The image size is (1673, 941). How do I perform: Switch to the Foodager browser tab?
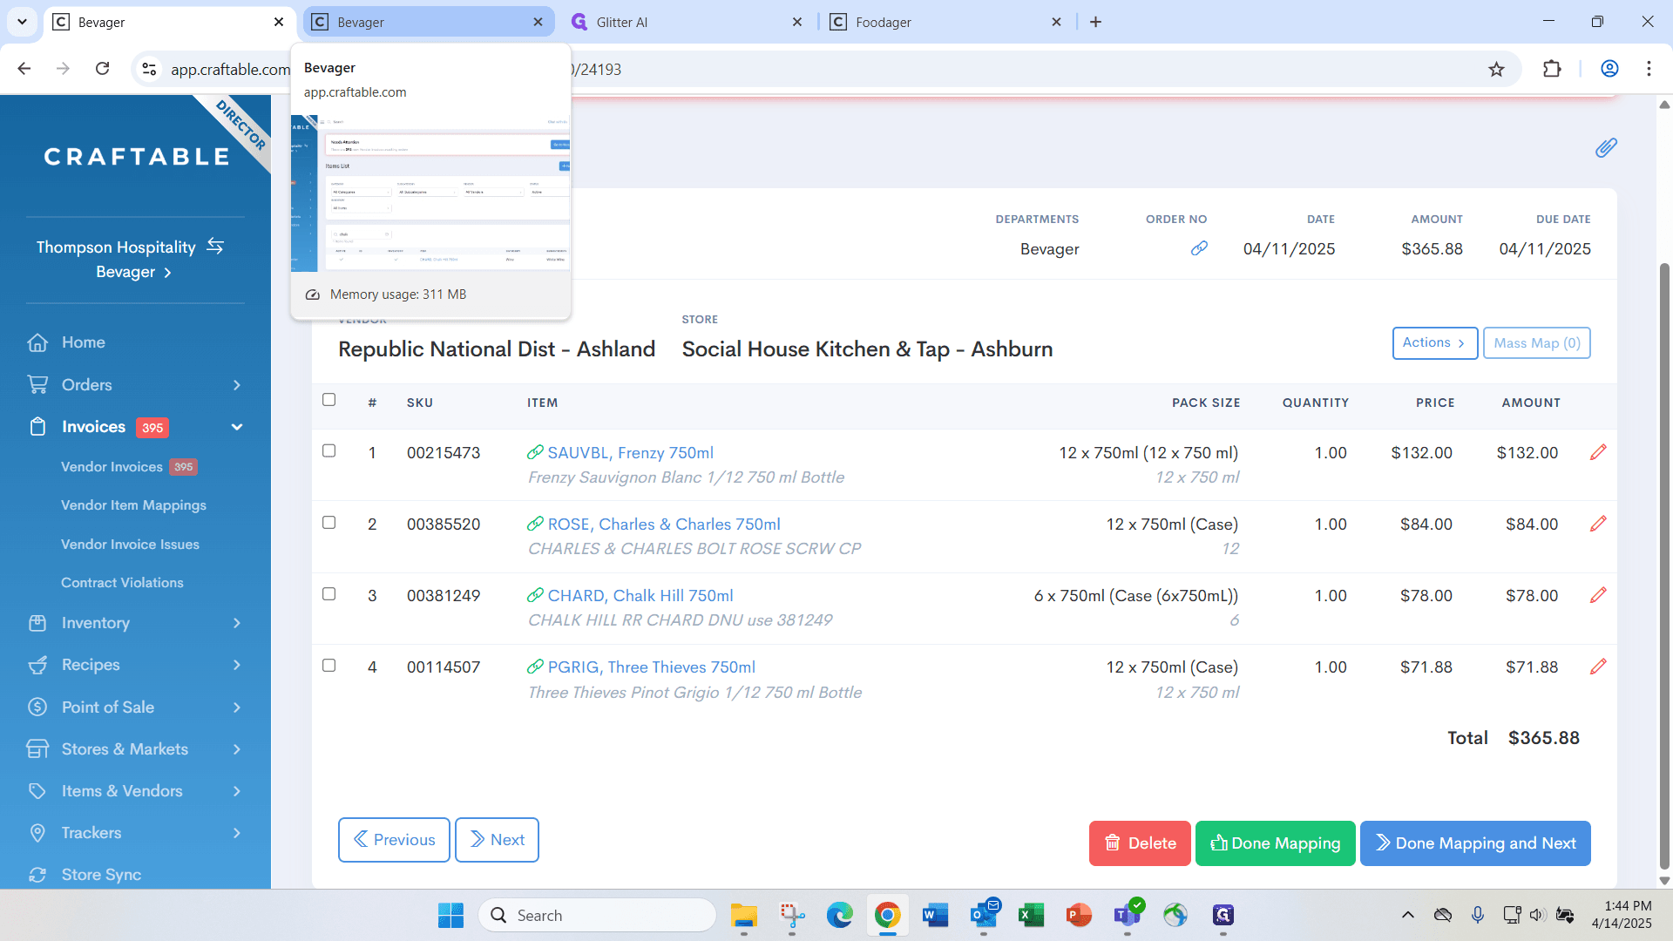(x=947, y=22)
